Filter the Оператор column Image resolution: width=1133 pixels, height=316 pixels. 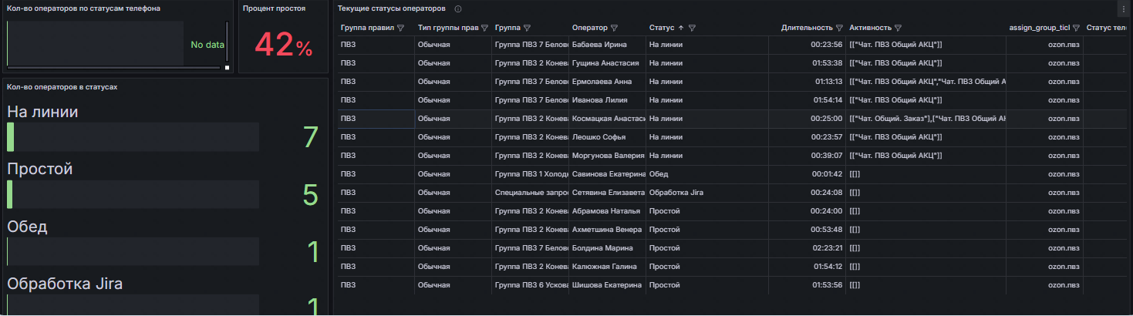tap(615, 28)
